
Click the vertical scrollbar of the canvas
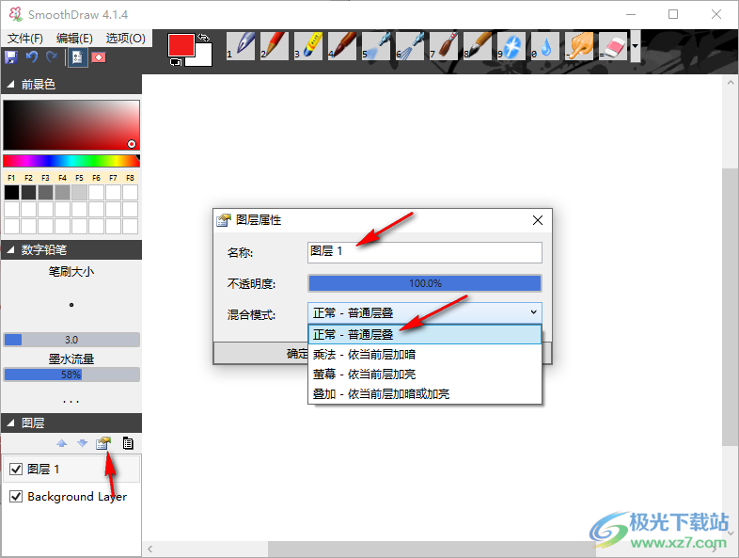[x=730, y=307]
